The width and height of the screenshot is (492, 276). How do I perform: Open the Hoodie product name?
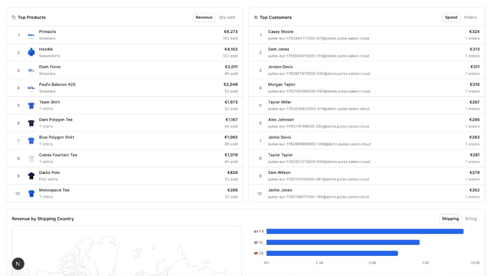[46, 49]
